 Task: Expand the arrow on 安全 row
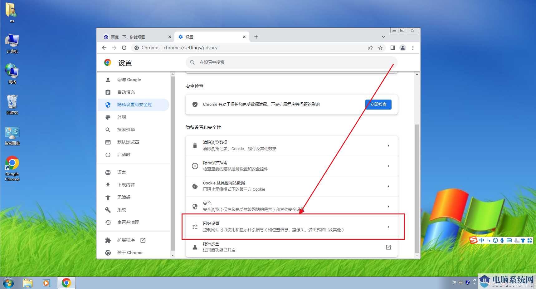[388, 207]
